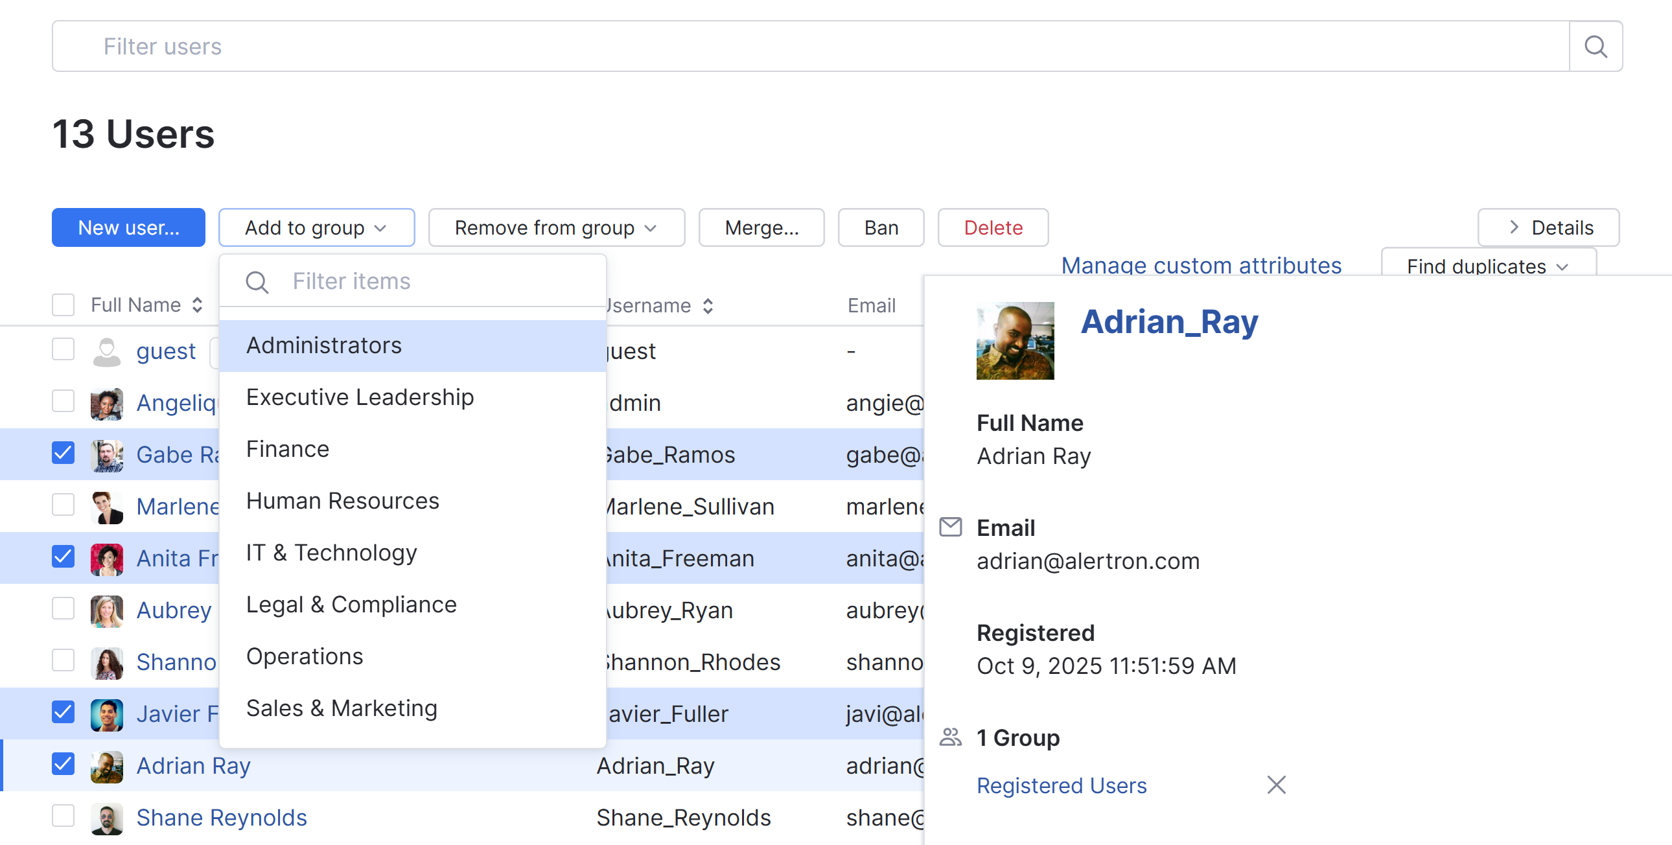
Task: Open the Remove from group dropdown
Action: (555, 227)
